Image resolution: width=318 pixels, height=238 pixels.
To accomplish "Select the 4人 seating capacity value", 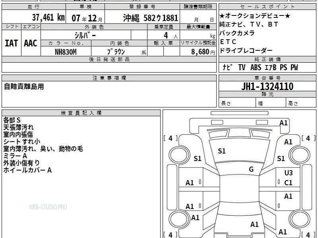I will pos(171,36).
